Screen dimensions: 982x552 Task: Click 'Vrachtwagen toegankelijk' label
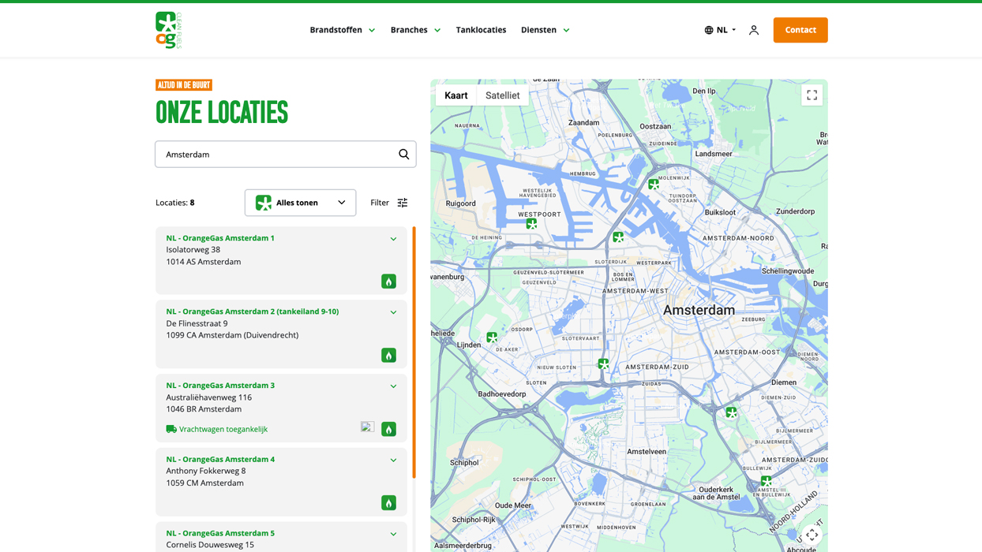[x=223, y=429]
